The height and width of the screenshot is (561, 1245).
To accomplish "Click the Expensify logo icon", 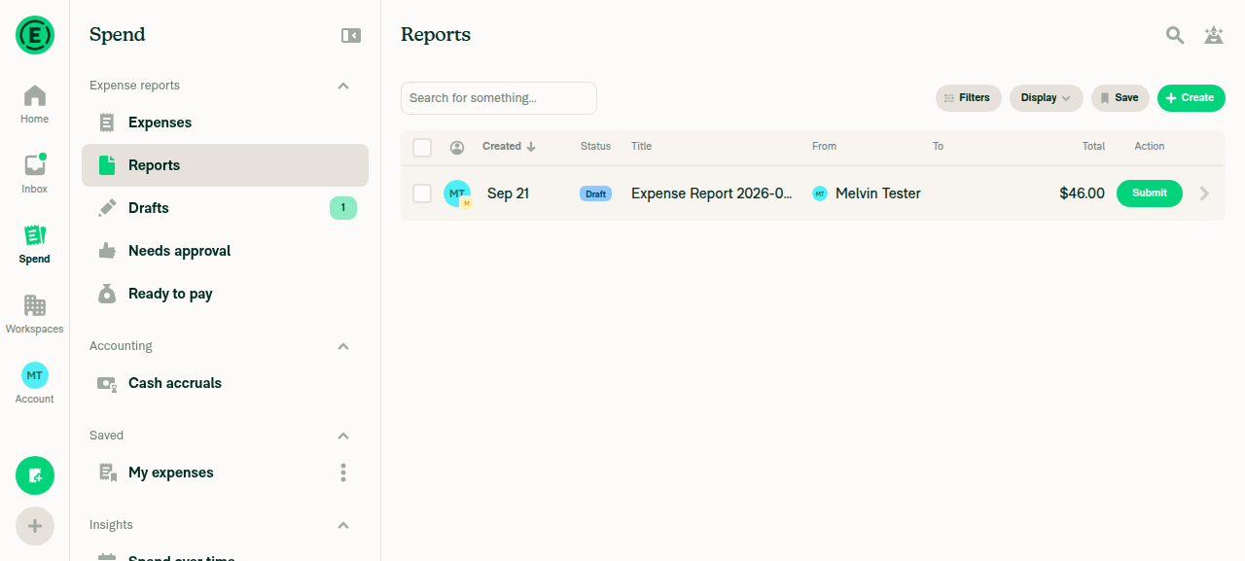I will click(35, 35).
